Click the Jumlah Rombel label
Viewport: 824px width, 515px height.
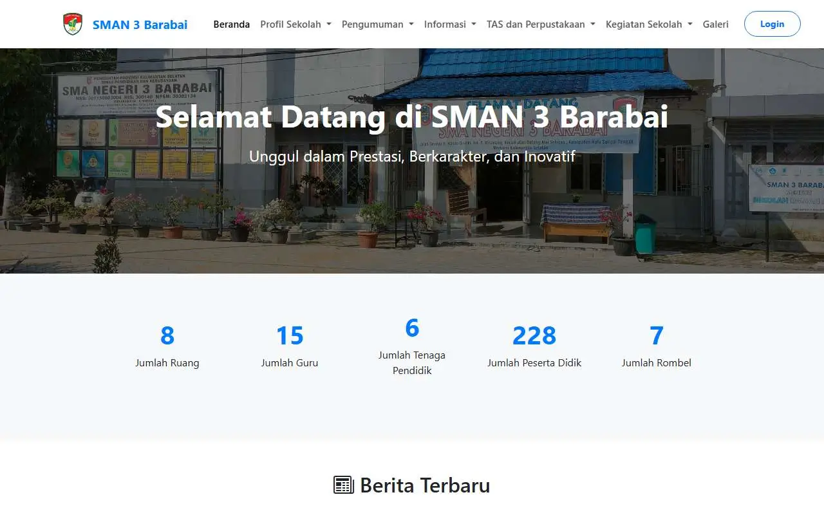pyautogui.click(x=657, y=363)
